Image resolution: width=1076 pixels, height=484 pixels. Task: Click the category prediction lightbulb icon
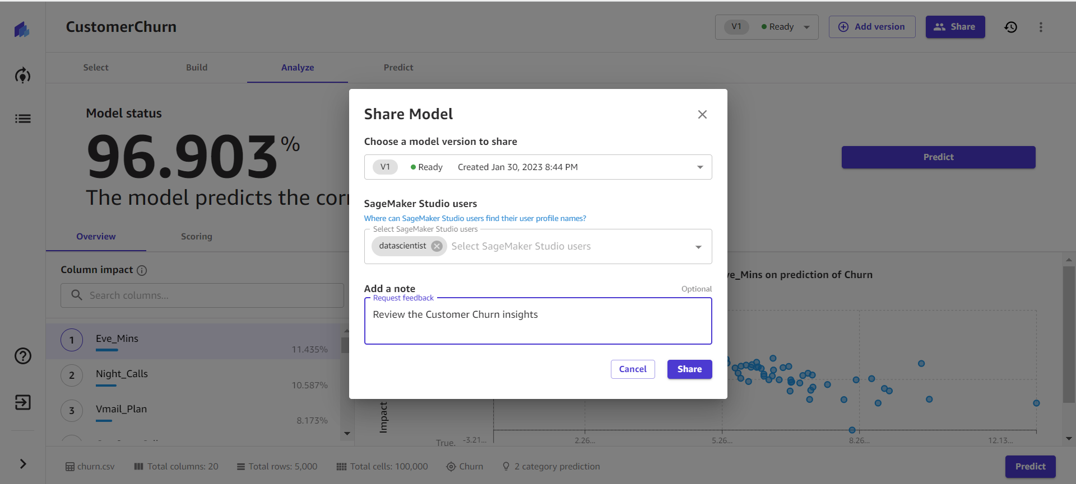click(506, 466)
